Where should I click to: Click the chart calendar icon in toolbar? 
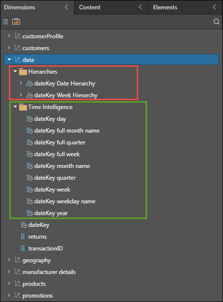pyautogui.click(x=16, y=22)
